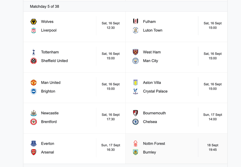Select the Tottenham crest icon

tap(34, 52)
